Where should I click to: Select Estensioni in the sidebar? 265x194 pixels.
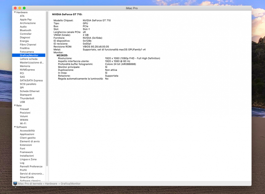pos(26,145)
